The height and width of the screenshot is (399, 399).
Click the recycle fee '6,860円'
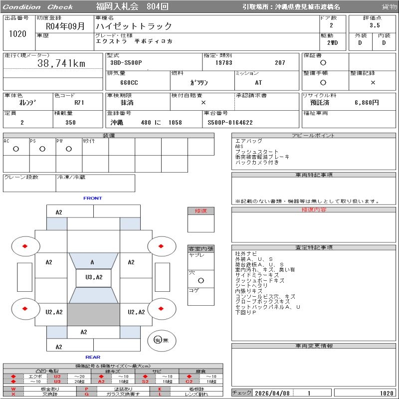pyautogui.click(x=367, y=103)
